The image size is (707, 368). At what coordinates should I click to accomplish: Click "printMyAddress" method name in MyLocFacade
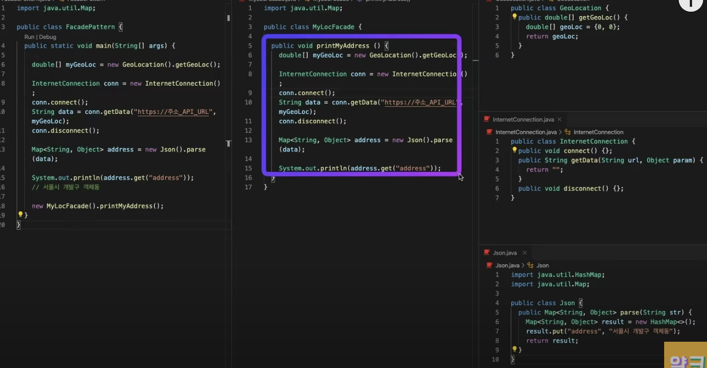click(343, 46)
